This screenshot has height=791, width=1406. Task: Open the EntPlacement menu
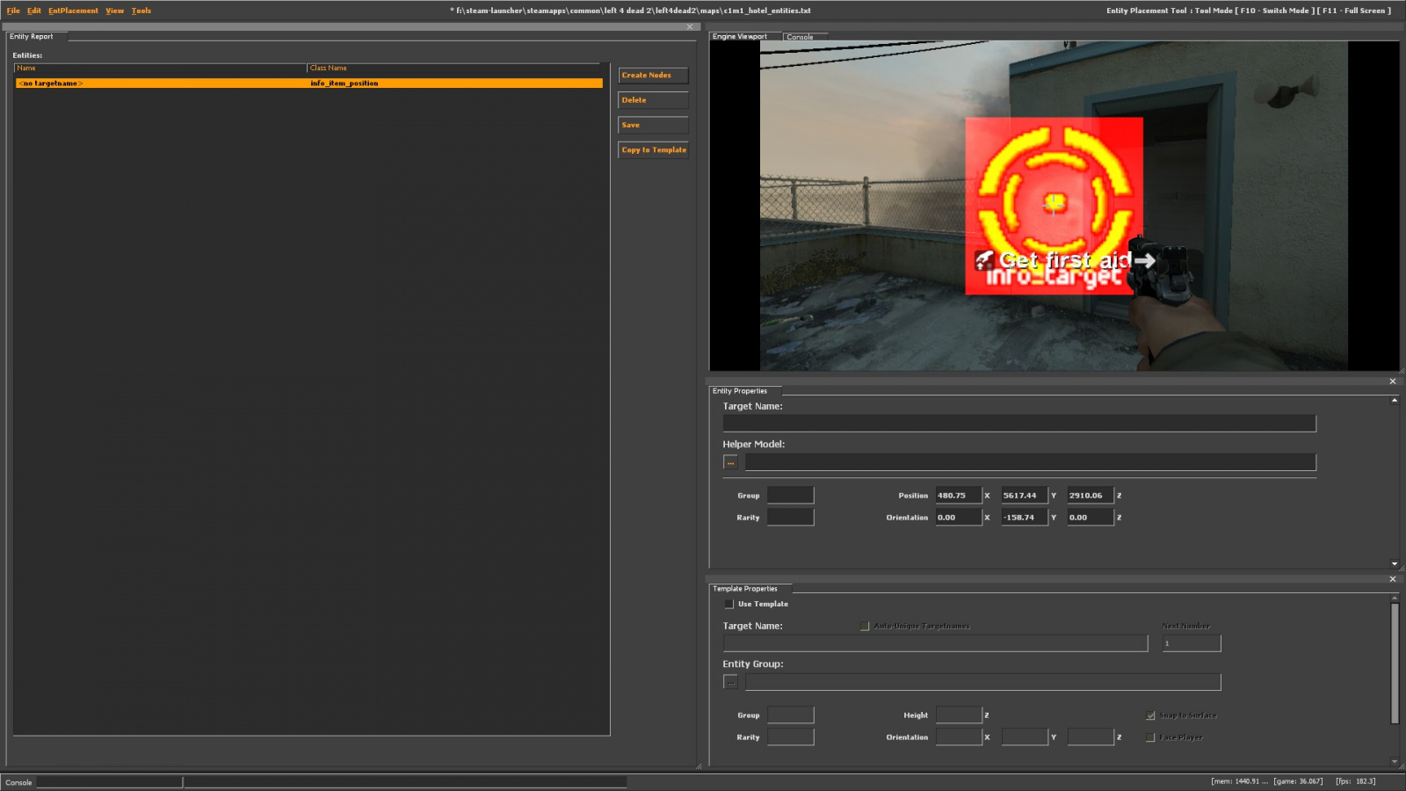click(73, 11)
